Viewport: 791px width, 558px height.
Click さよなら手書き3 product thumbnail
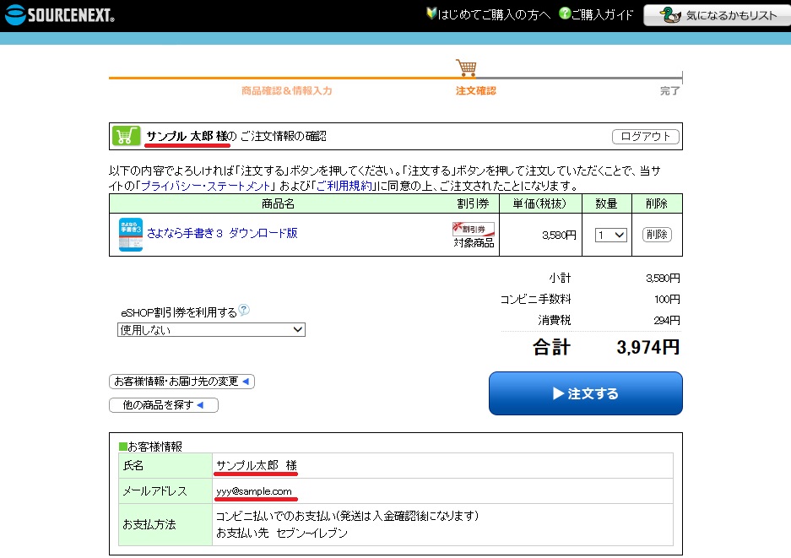[131, 235]
